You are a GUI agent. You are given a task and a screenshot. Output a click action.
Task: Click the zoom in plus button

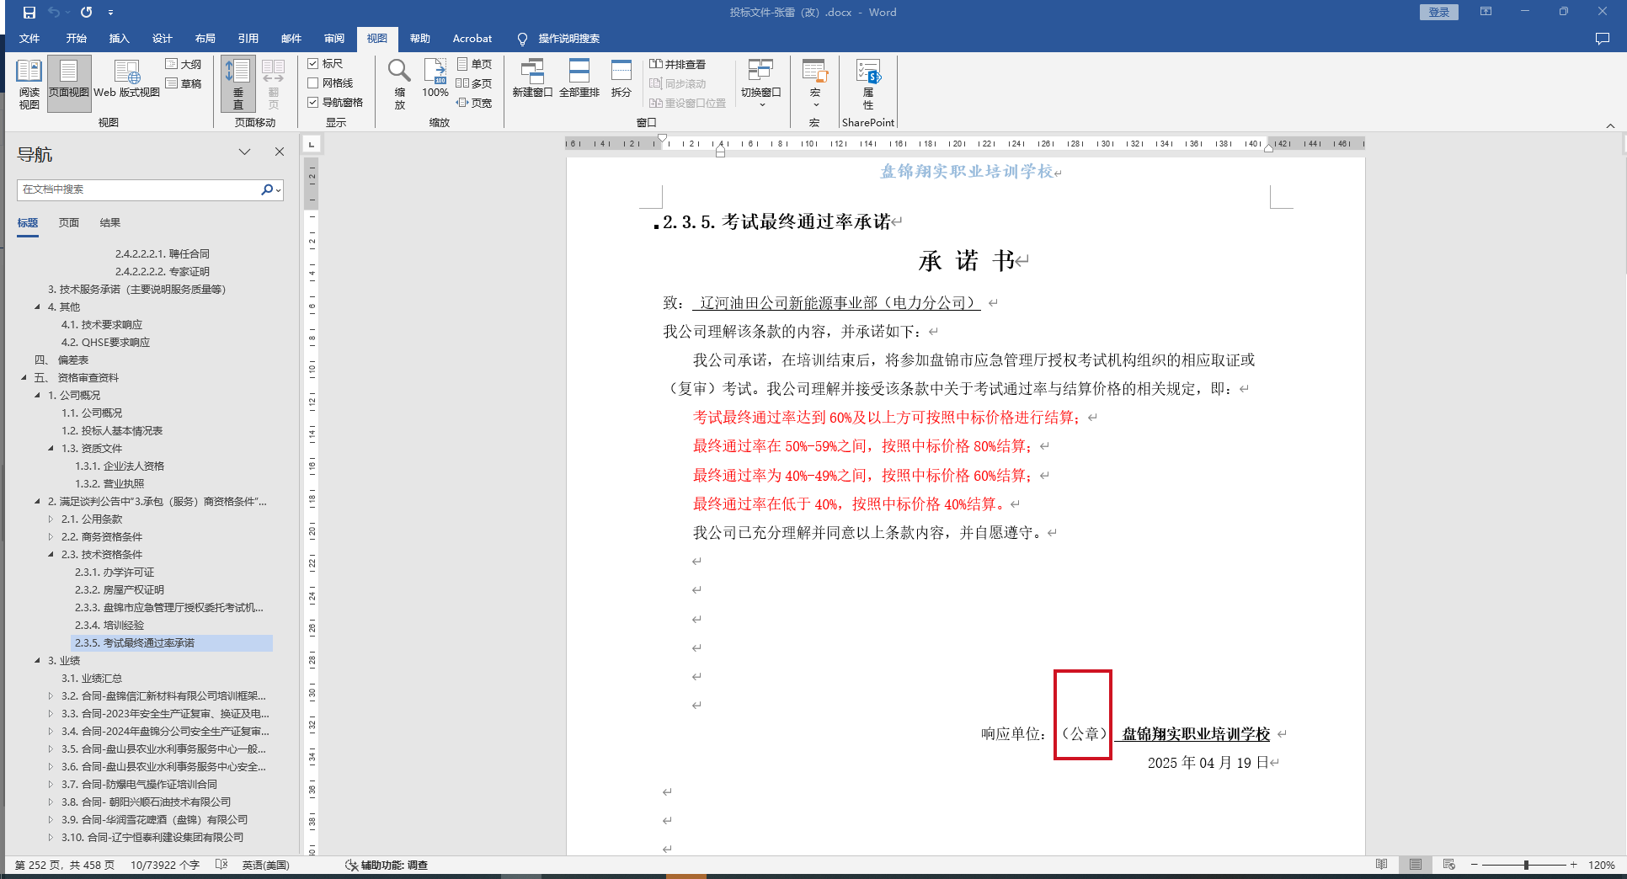(1573, 865)
